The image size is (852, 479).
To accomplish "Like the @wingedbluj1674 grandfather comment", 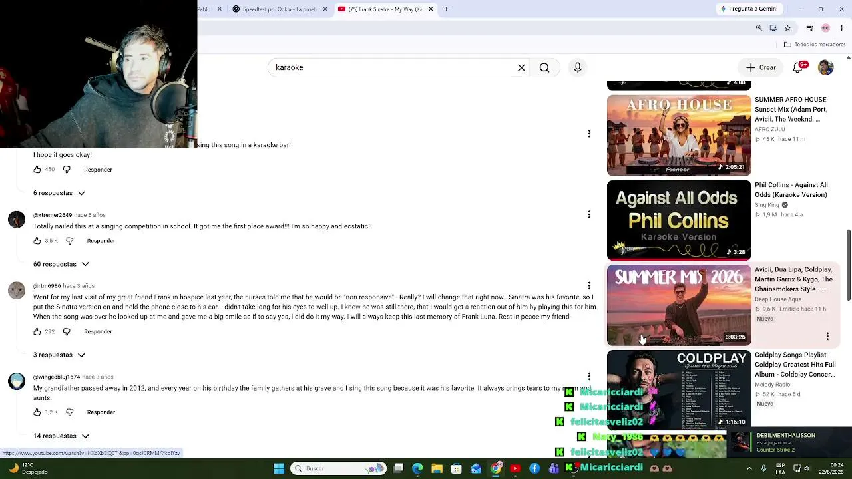I will [x=37, y=412].
